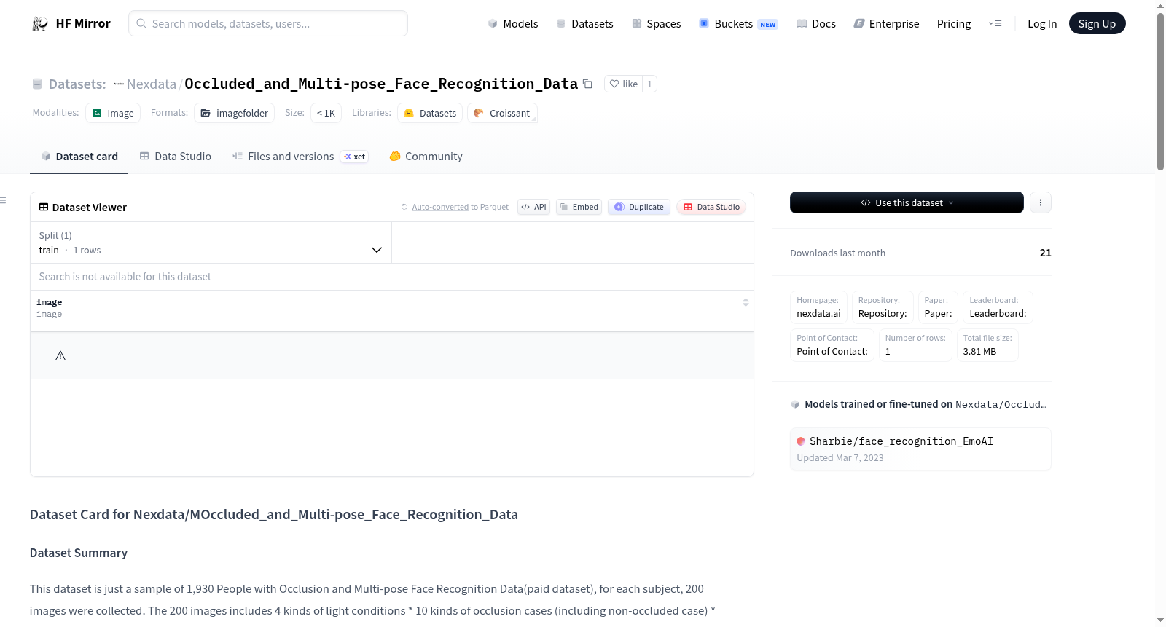Click the Leaderboard info box

pos(998,307)
